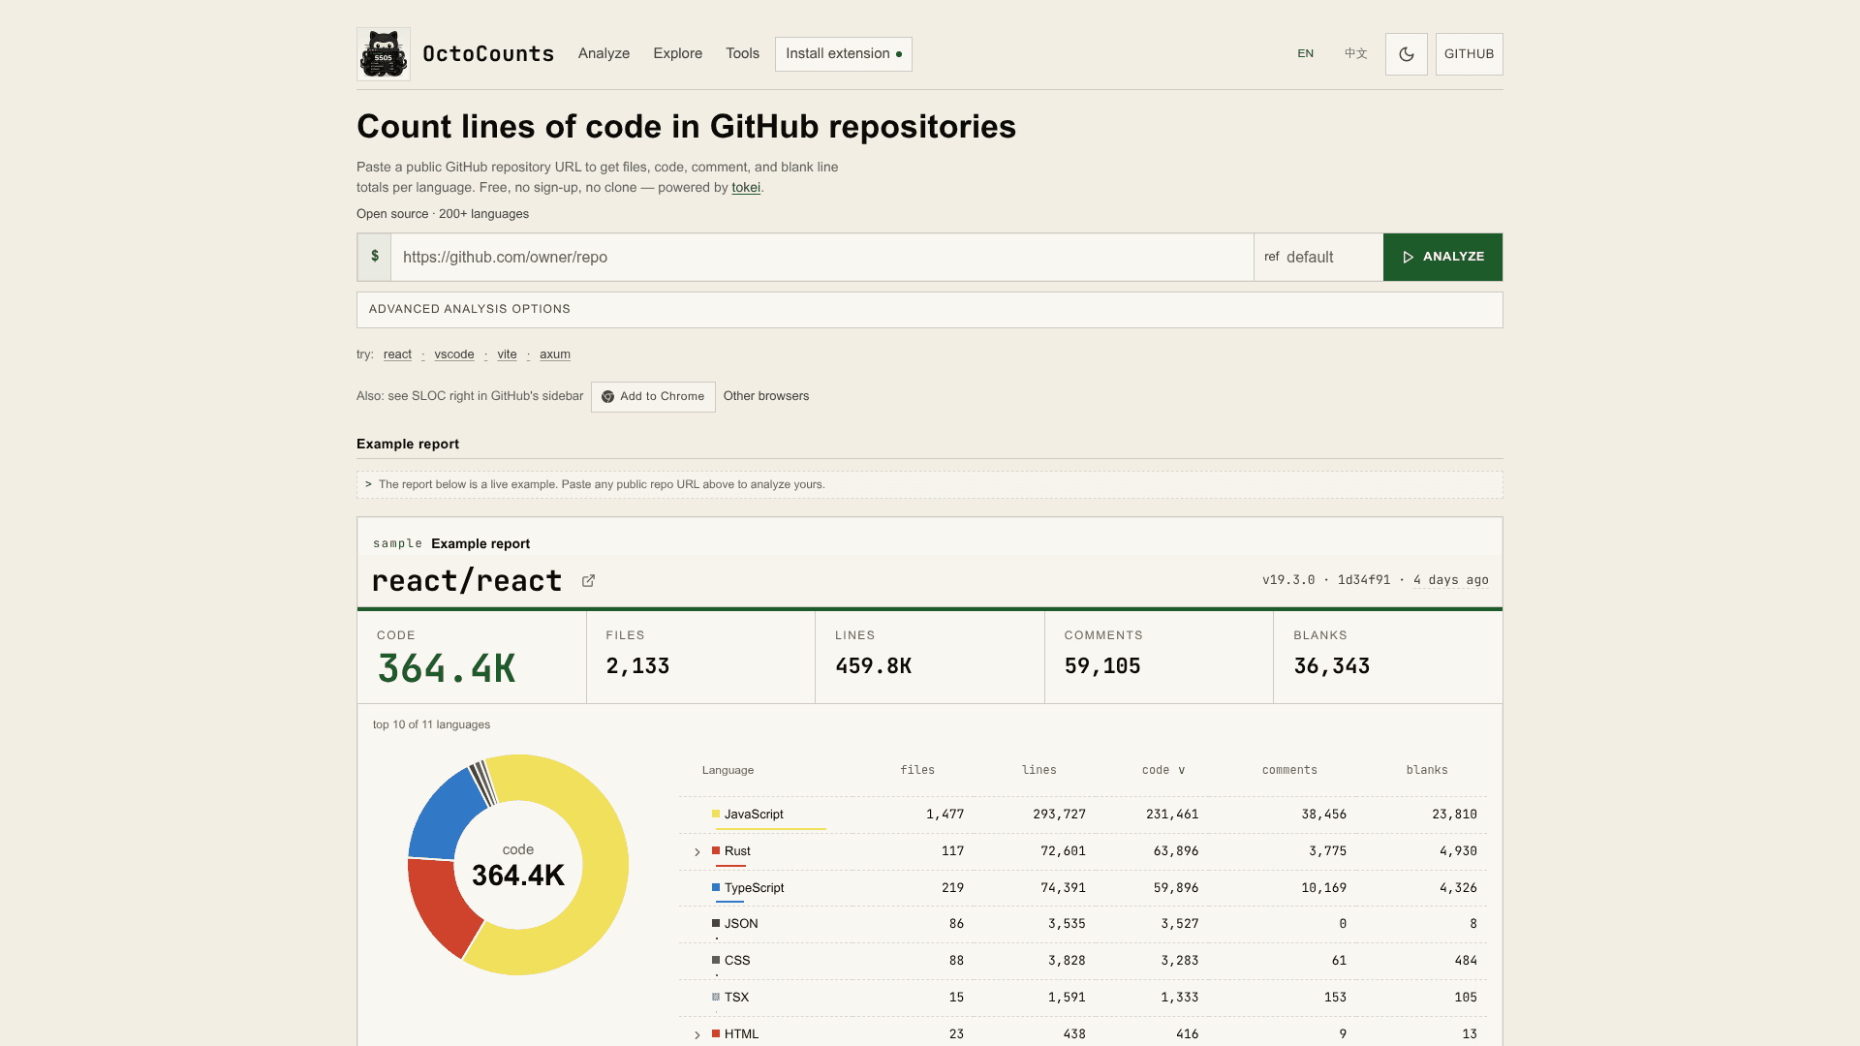This screenshot has height=1046, width=1860.
Task: Focus the GitHub repo URL input
Action: [822, 257]
